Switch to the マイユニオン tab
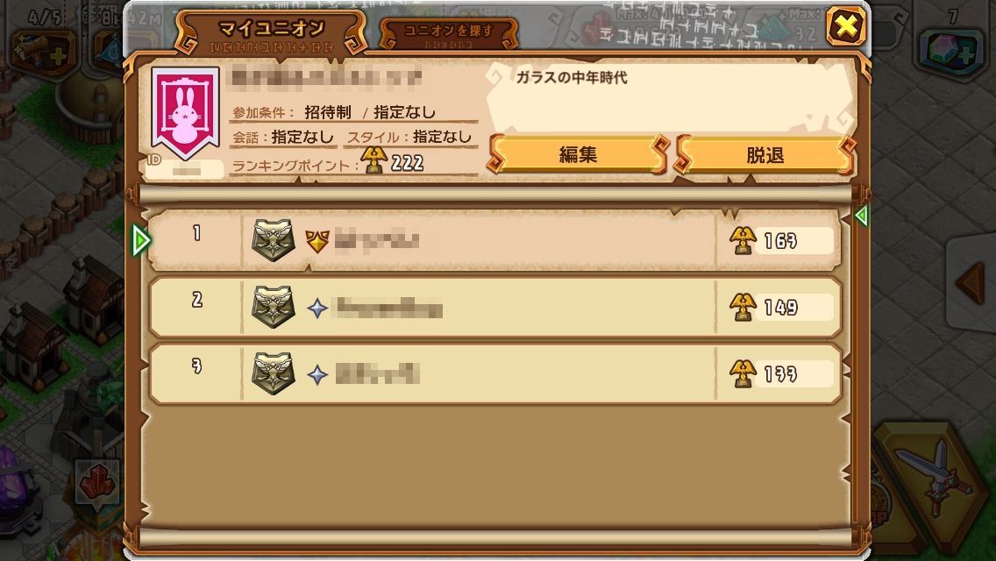This screenshot has width=996, height=561. (271, 33)
